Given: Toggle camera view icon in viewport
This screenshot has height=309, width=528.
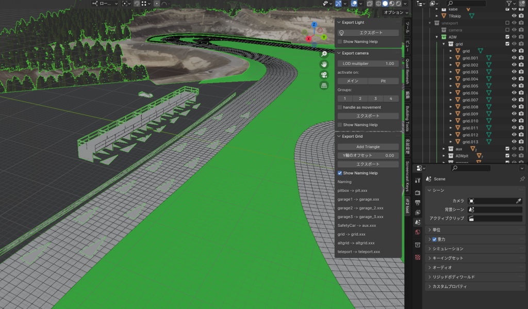Looking at the screenshot, I should tap(324, 75).
